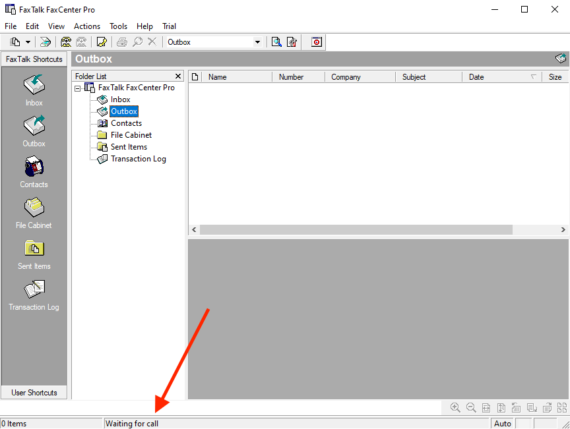Open the Contacts shortcut in the sidebar
570x429 pixels.
(34, 172)
